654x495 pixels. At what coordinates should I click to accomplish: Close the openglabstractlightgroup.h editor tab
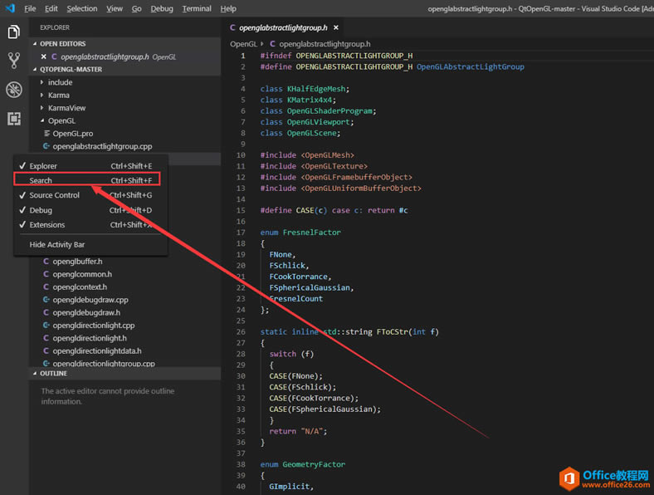point(336,27)
